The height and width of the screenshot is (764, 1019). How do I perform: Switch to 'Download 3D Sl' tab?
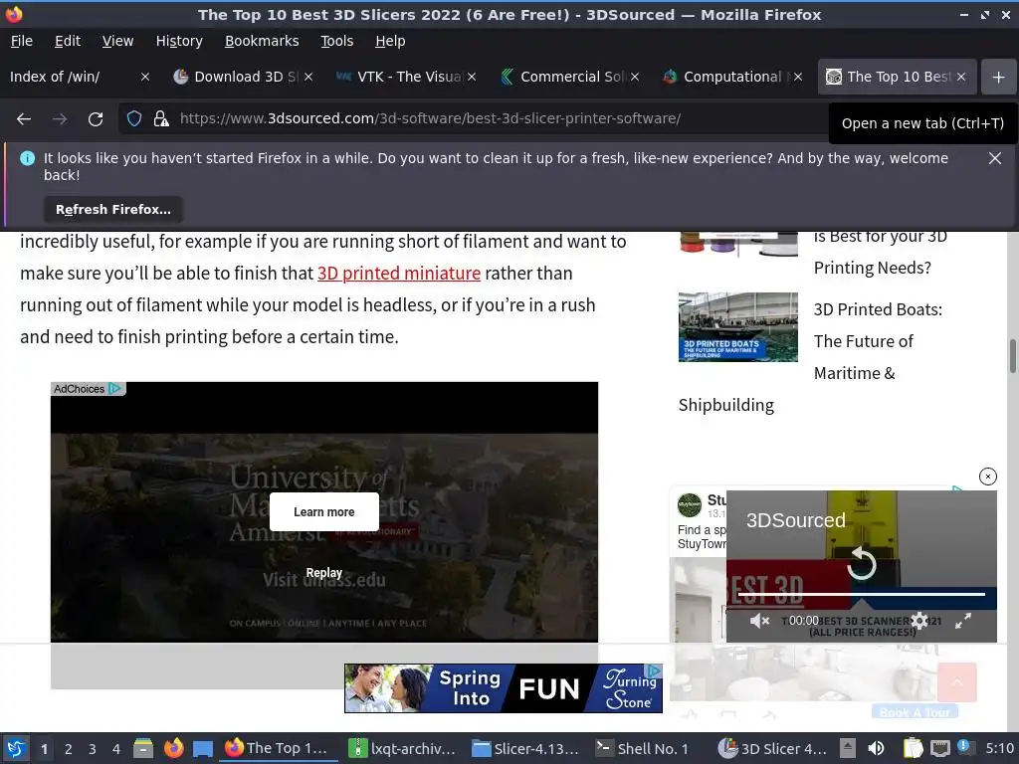237,77
